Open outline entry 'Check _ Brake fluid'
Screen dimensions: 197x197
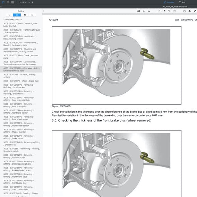click(21, 81)
